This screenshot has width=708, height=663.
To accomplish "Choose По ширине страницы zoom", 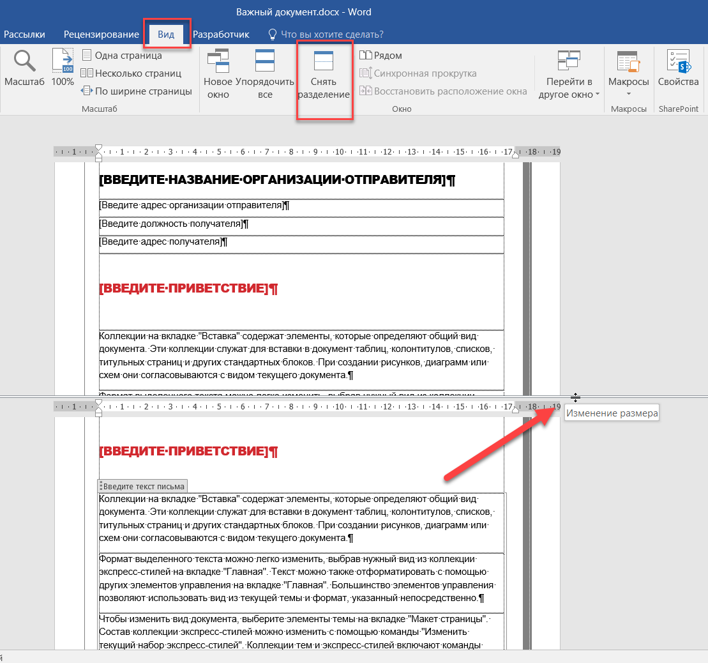I will pos(137,91).
